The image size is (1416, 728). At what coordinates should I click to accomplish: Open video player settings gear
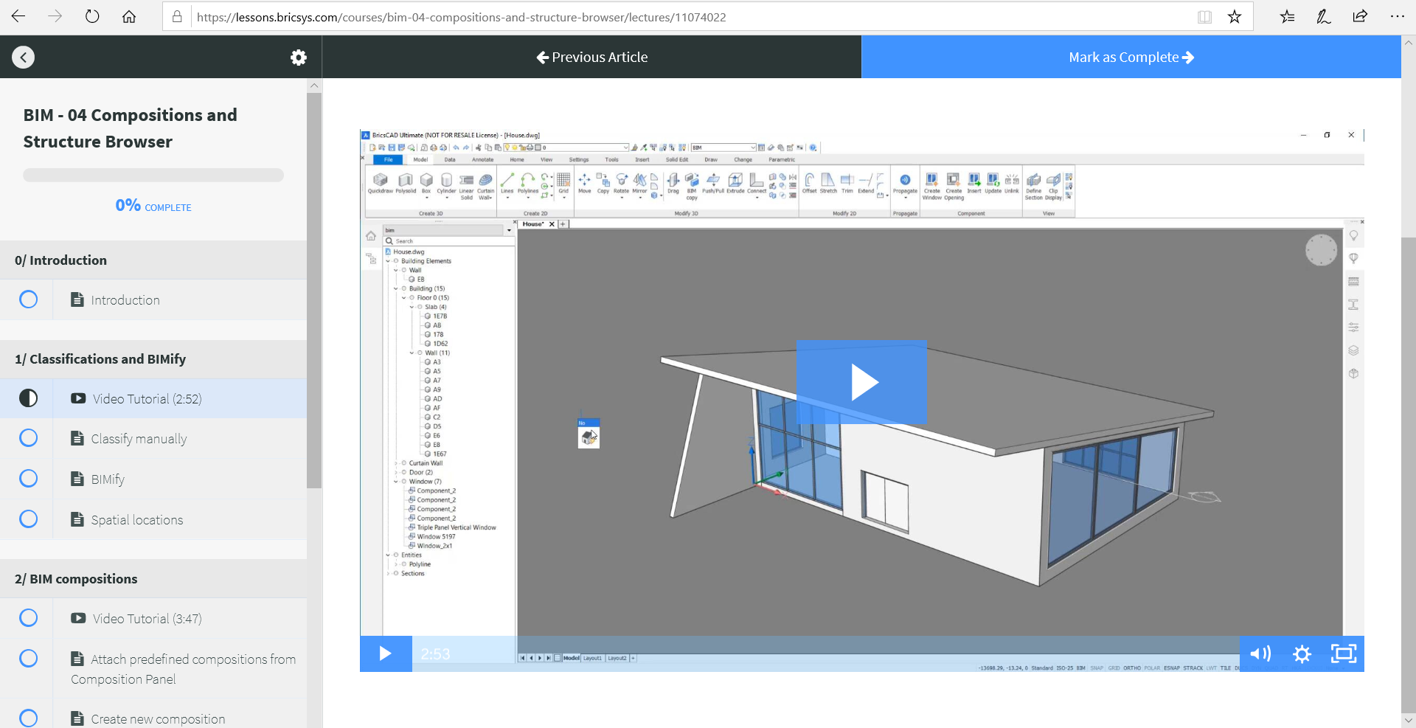pyautogui.click(x=1302, y=654)
